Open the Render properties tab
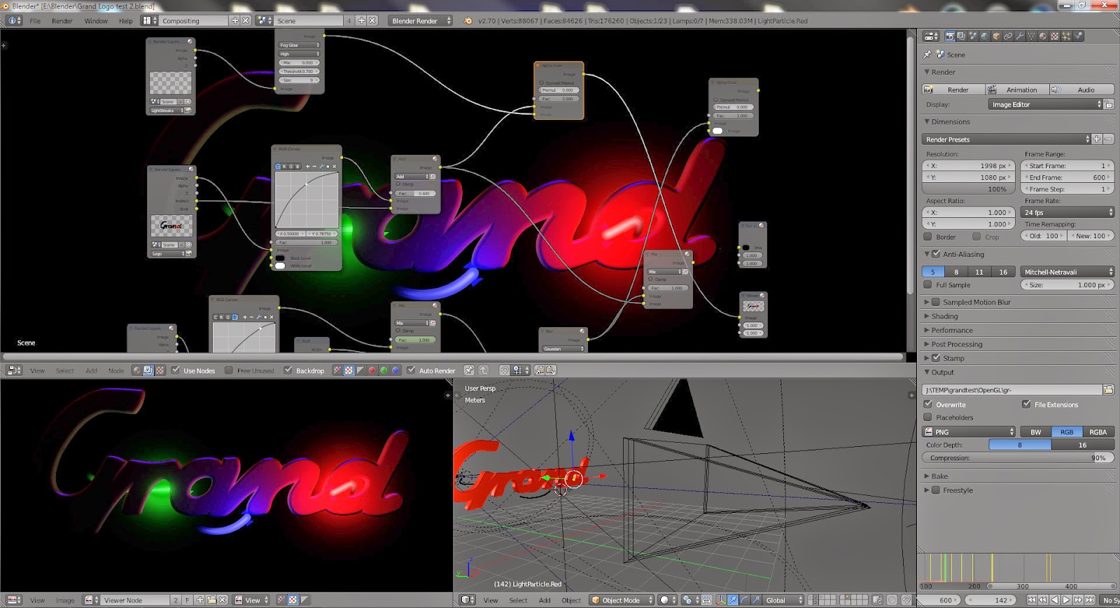The width and height of the screenshot is (1120, 608). click(x=950, y=36)
